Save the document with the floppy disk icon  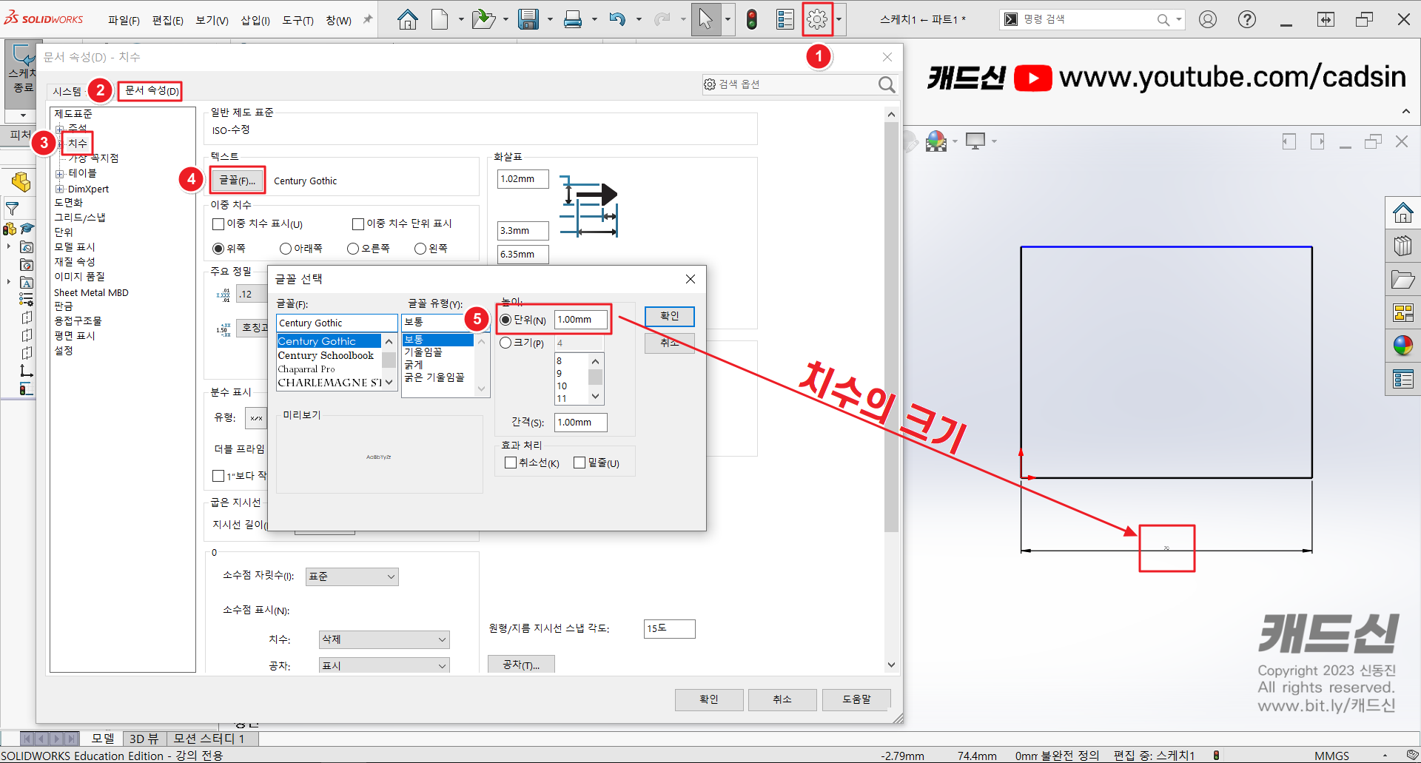[x=528, y=19]
